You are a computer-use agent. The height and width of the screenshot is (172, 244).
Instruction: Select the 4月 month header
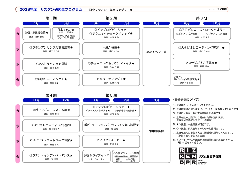click(36, 23)
